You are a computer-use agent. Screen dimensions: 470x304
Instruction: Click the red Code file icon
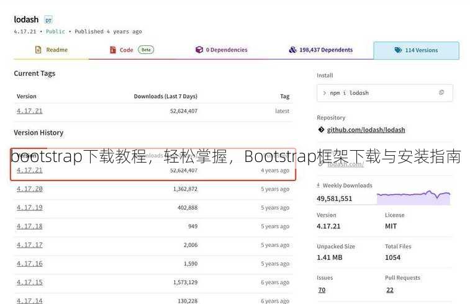[x=113, y=50]
